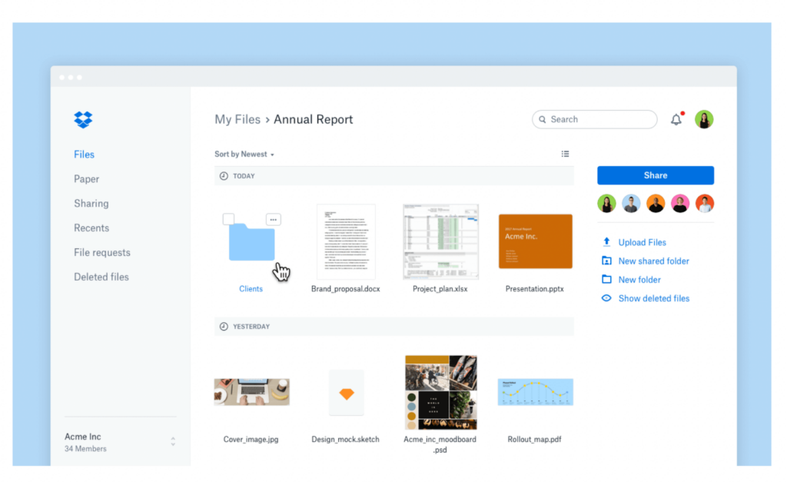Click the New folder icon
The width and height of the screenshot is (787, 482).
click(606, 280)
